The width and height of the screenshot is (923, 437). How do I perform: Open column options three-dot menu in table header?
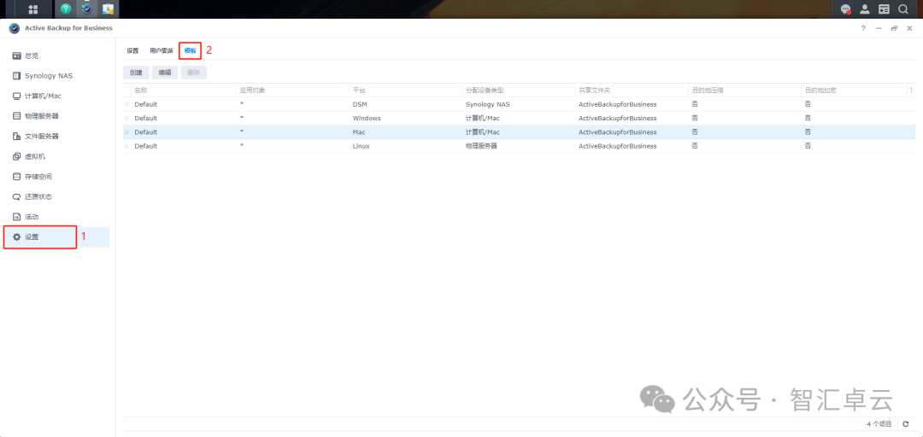(911, 90)
